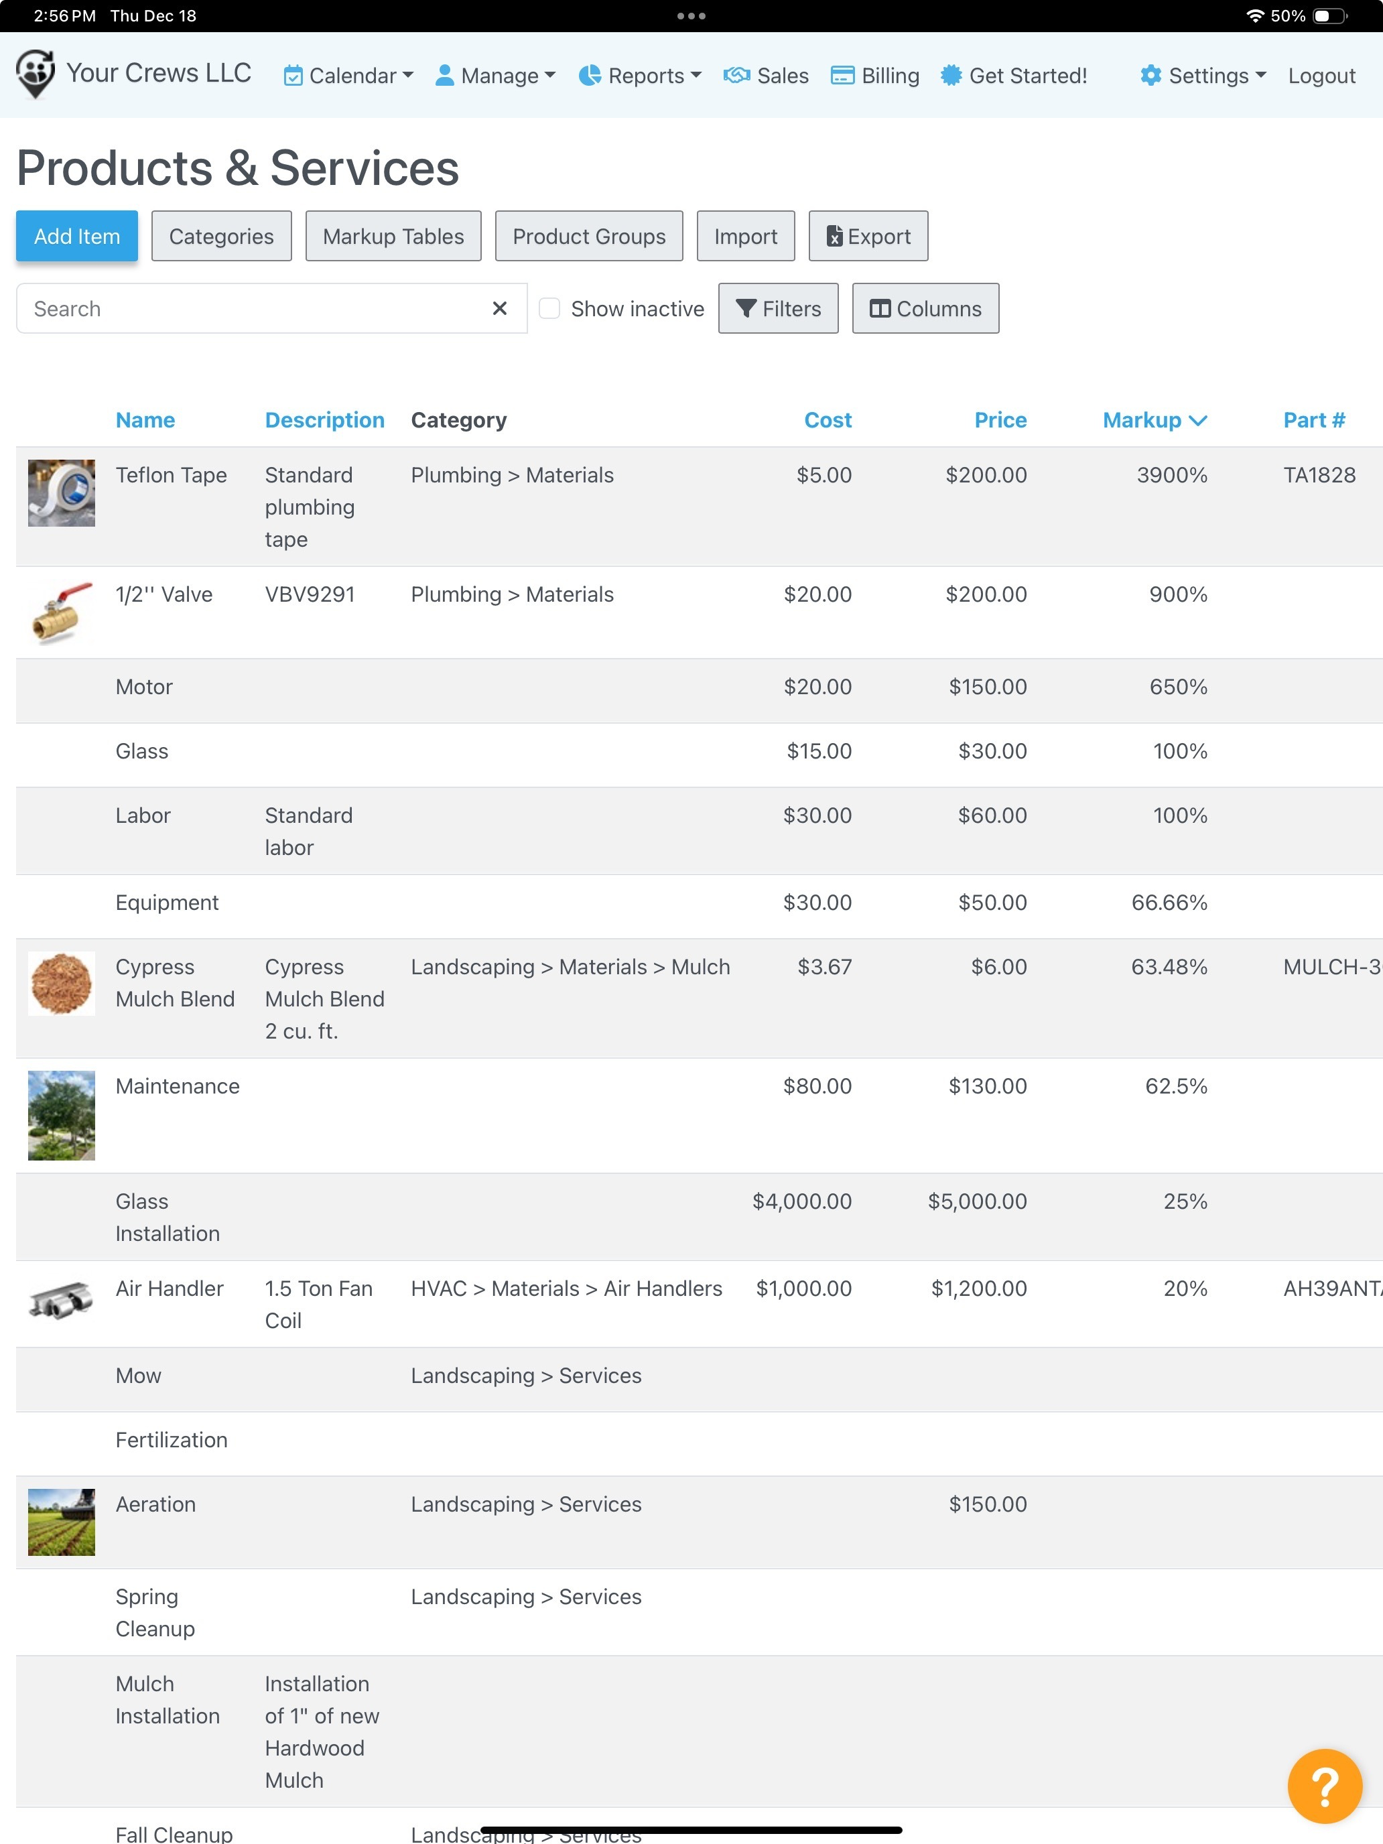
Task: Open the Teflon Tape product thumbnail
Action: (62, 492)
